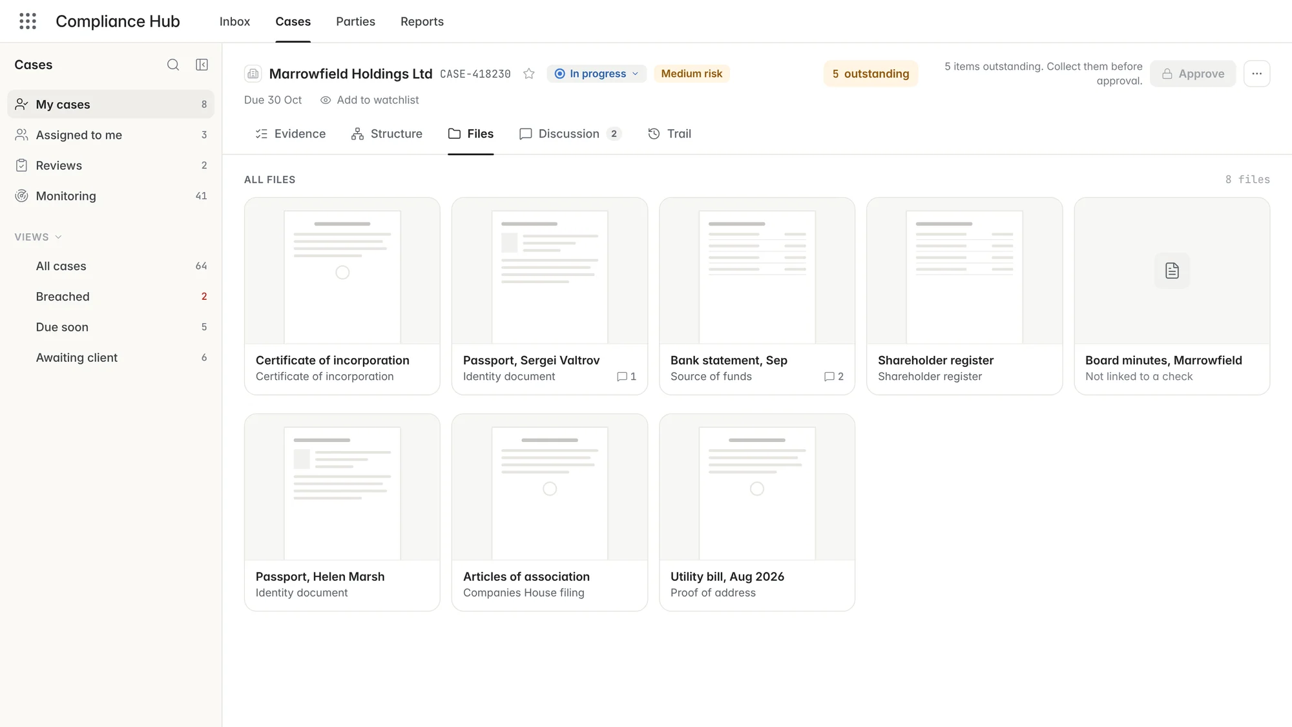The height and width of the screenshot is (727, 1292).
Task: Open the Awaiting client view
Action: click(x=110, y=357)
